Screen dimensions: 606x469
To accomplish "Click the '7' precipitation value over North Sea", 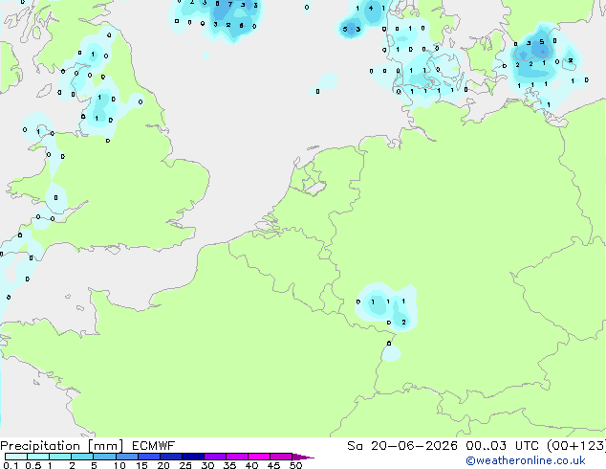I will [x=230, y=5].
